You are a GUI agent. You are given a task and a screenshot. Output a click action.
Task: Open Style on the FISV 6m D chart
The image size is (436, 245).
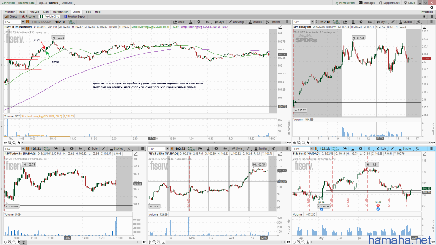[381, 149]
